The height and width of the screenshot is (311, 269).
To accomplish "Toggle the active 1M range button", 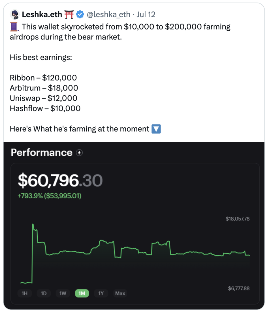I will [82, 293].
